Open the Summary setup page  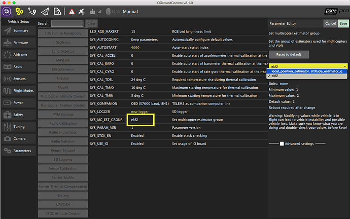click(x=19, y=30)
